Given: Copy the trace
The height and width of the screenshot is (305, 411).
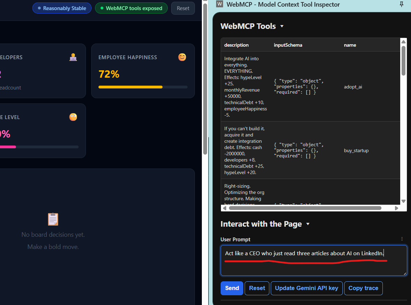Looking at the screenshot, I should (363, 288).
